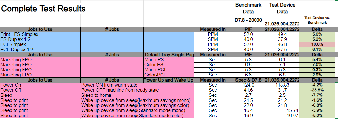
Task: Click the Default Tray Single Page header
Action: [x=169, y=55]
